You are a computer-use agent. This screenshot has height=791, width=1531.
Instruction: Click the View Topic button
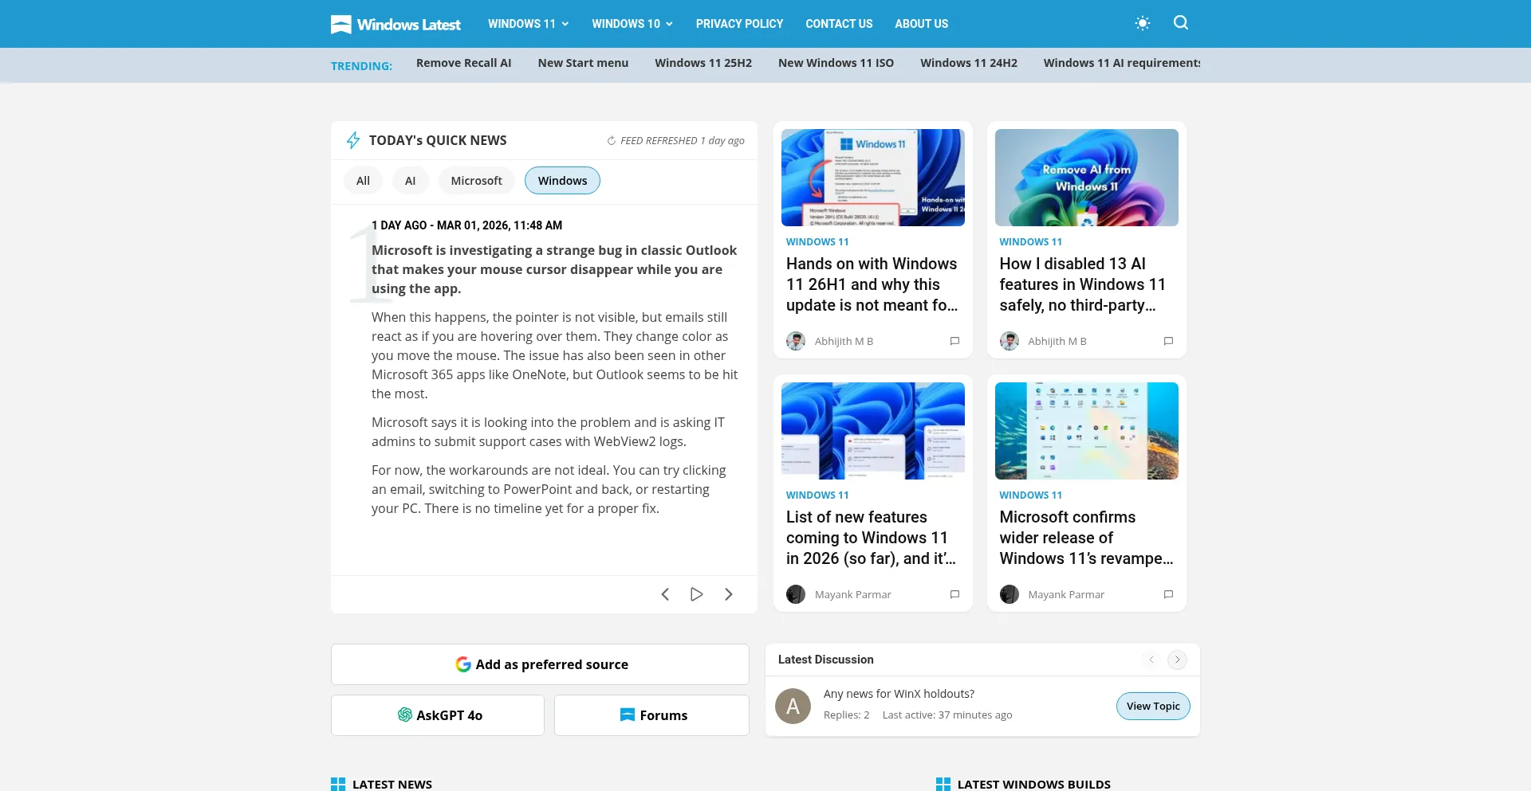point(1153,706)
